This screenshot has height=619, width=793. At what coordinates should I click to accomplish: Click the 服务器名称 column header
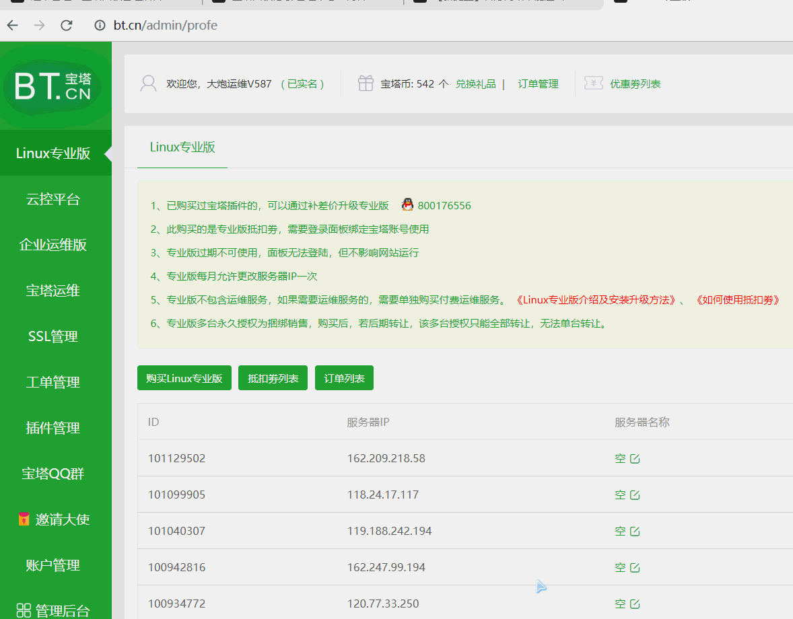642,422
